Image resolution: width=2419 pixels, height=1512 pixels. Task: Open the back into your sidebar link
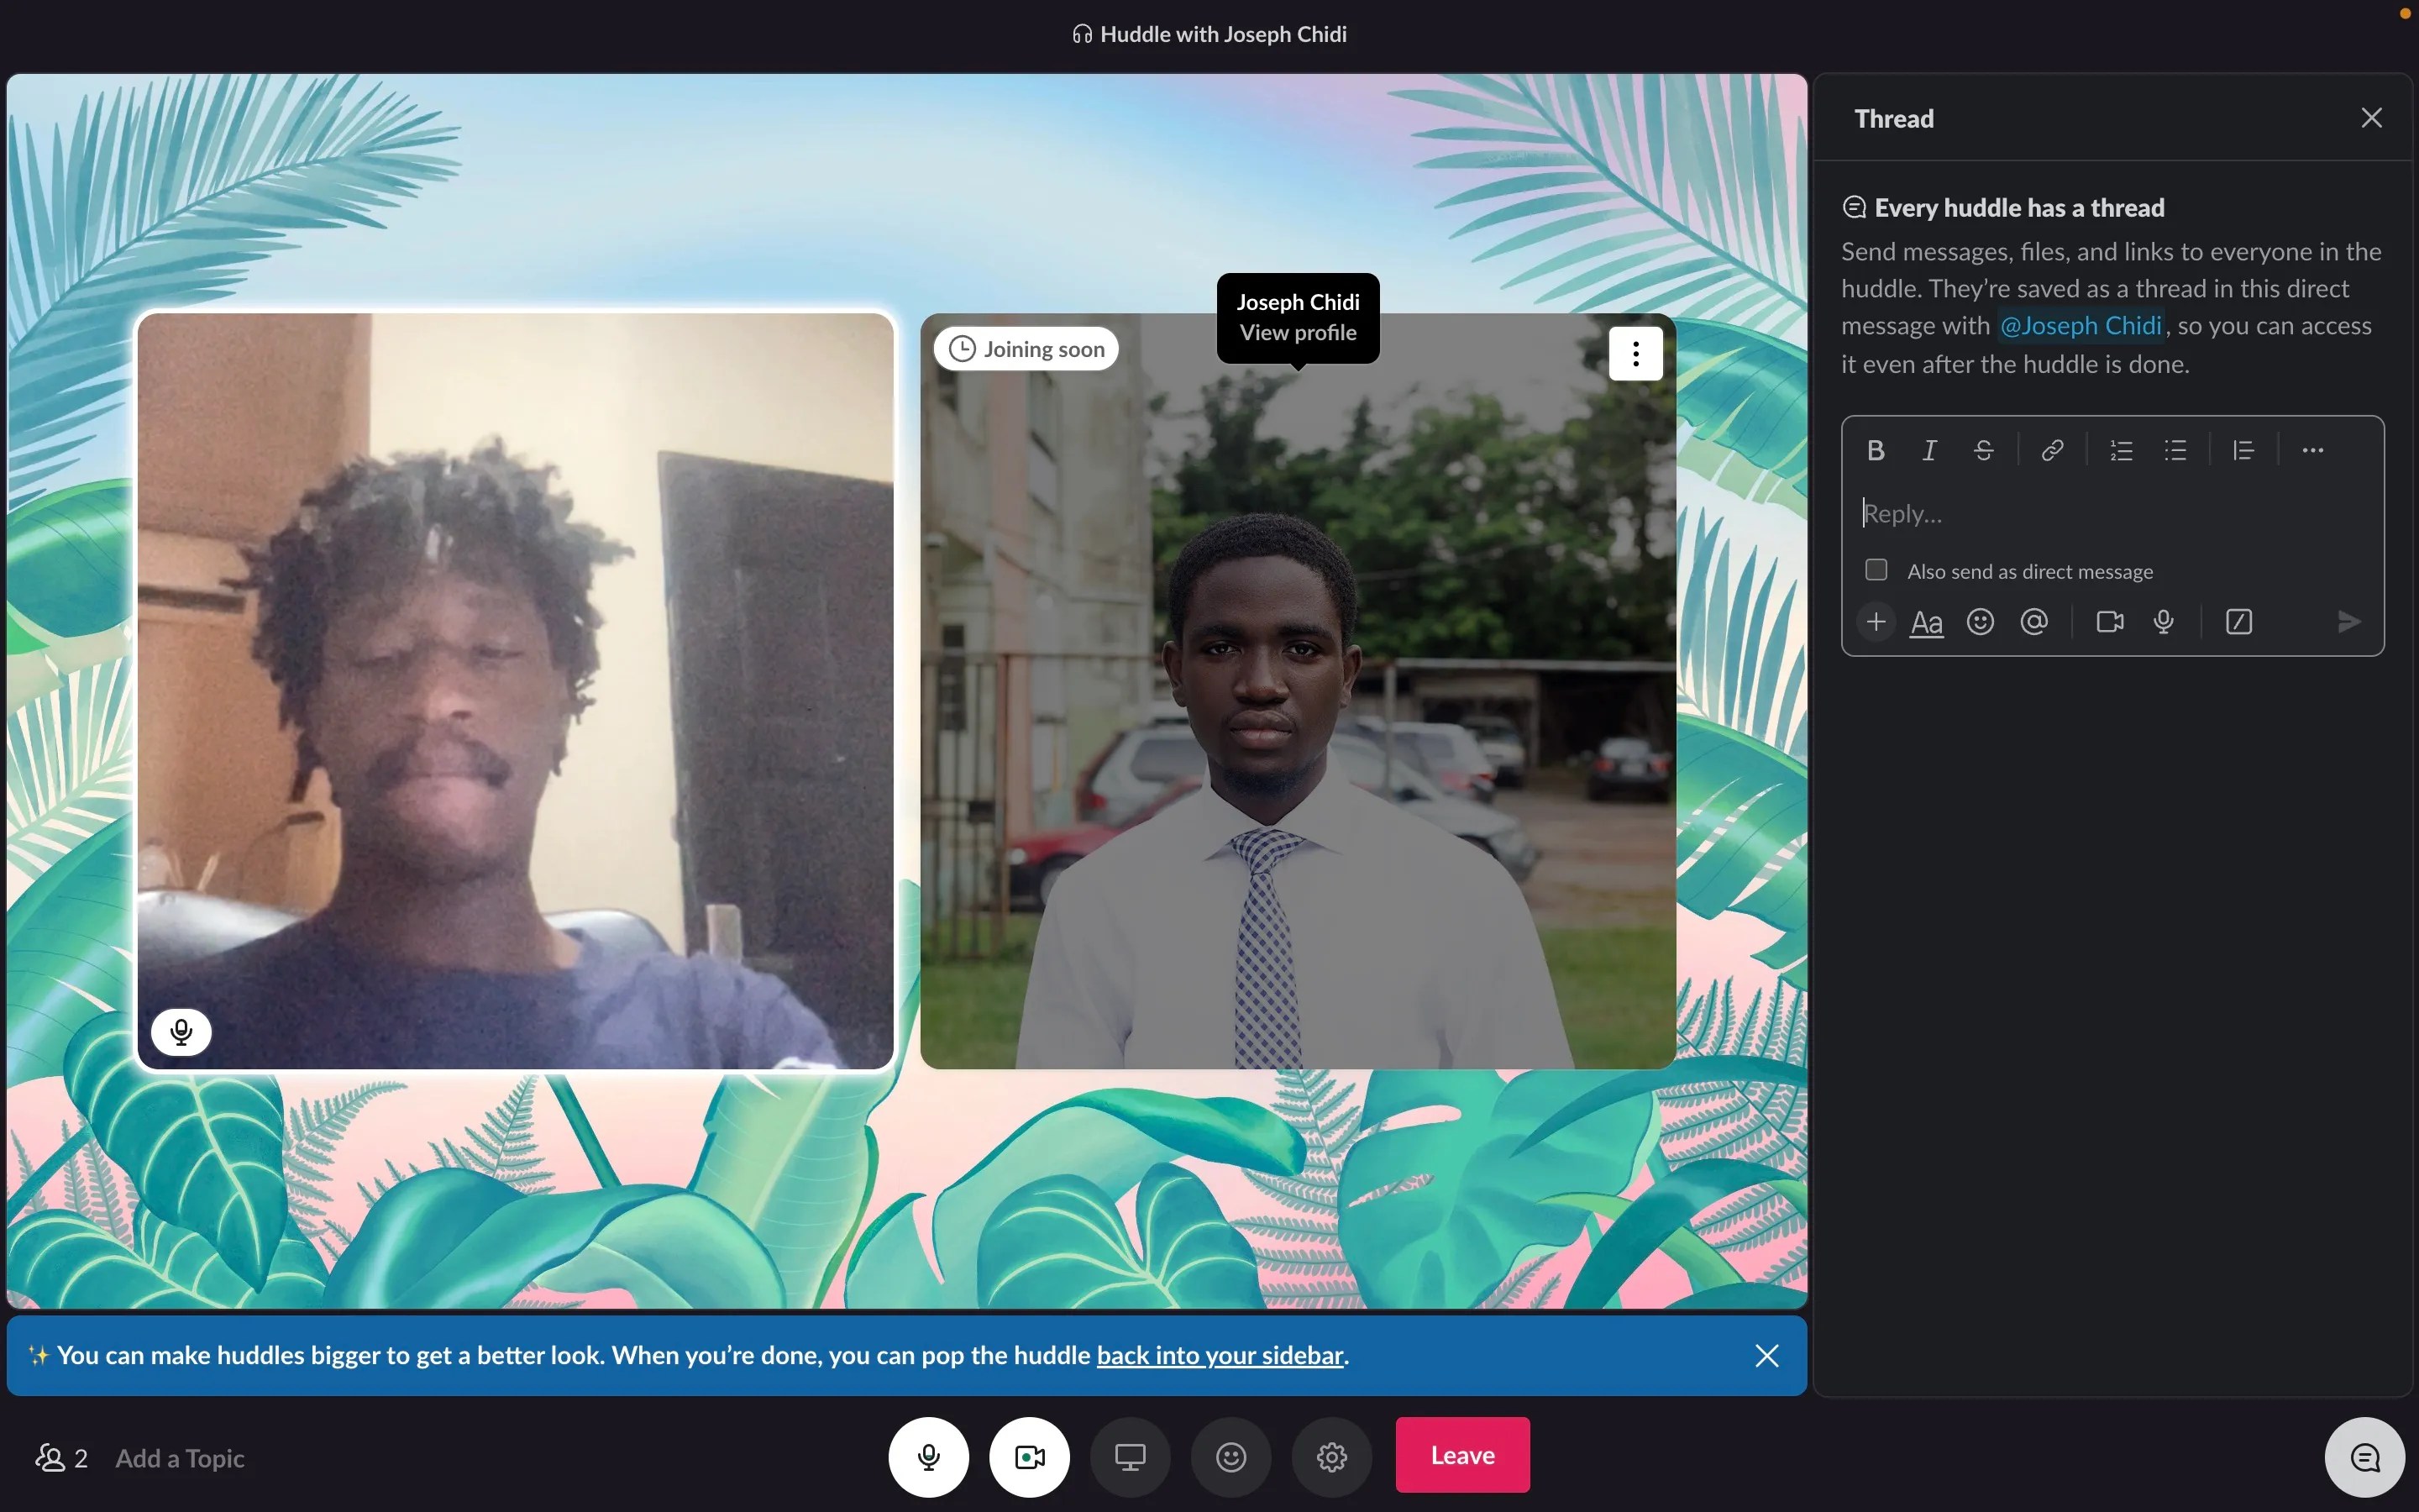[x=1220, y=1355]
